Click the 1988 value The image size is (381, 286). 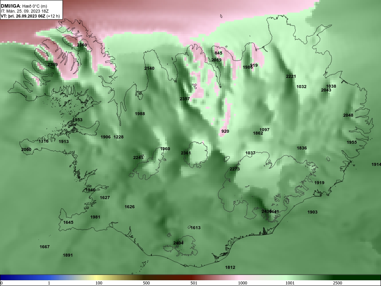click(140, 114)
